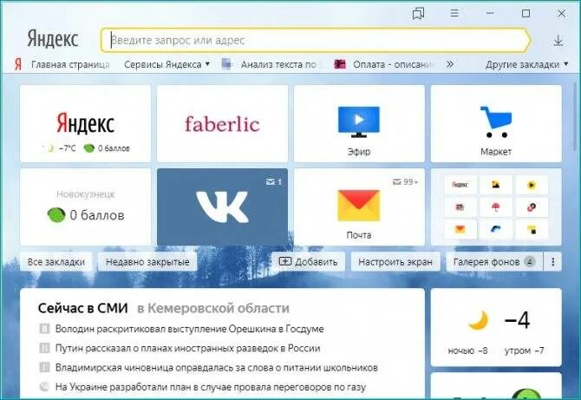Click the green traffic icon in Яндекс tile
The width and height of the screenshot is (581, 400).
tap(89, 148)
